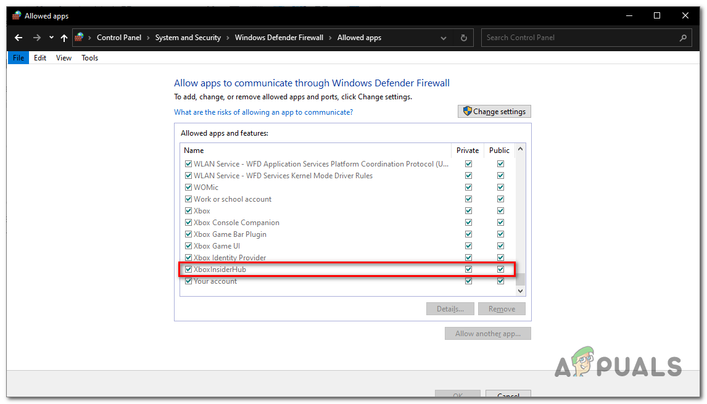Refresh the Allowed apps page
The width and height of the screenshot is (707, 404).
pyautogui.click(x=463, y=38)
